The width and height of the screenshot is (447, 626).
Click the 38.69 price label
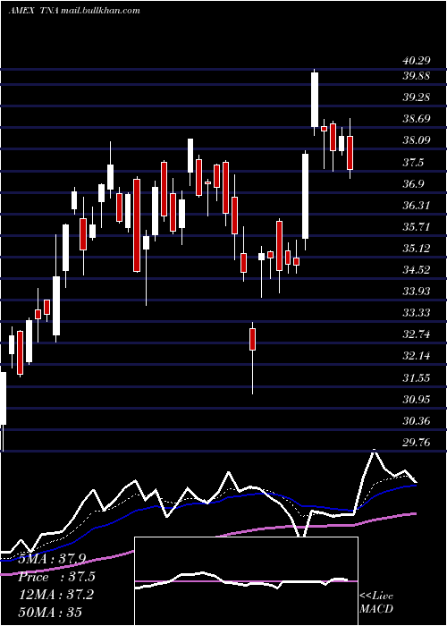tap(417, 119)
